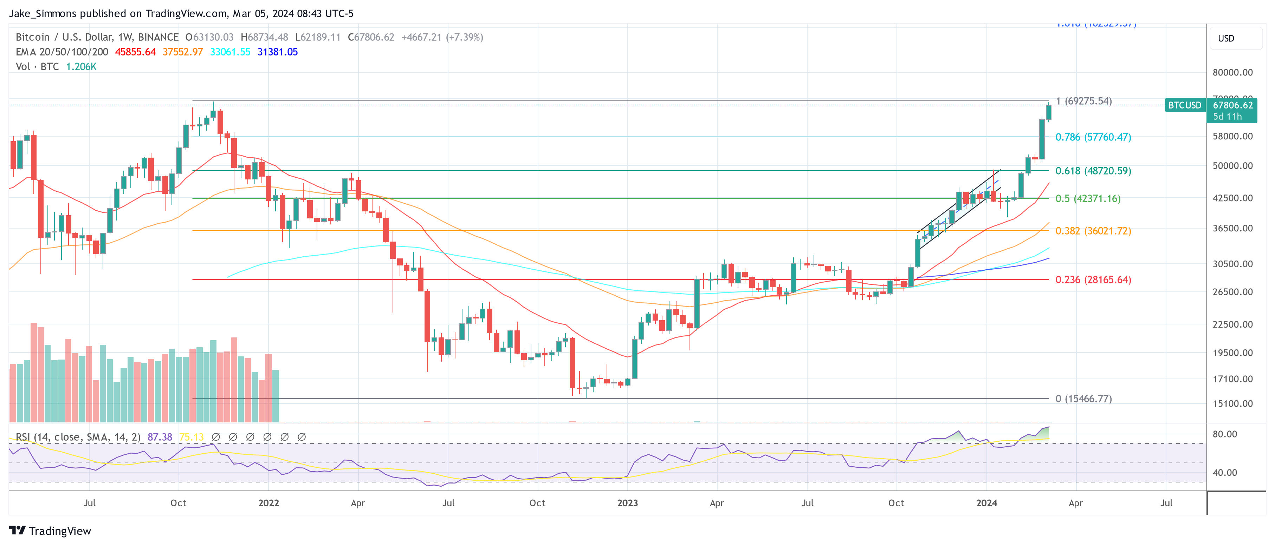Viewport: 1275px width, 546px height.
Task: Click the change value +4667.21 (+7.39%)
Action: (442, 37)
